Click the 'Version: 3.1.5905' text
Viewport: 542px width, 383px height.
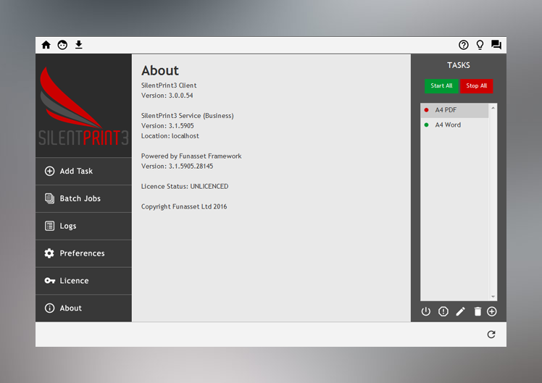(x=167, y=126)
